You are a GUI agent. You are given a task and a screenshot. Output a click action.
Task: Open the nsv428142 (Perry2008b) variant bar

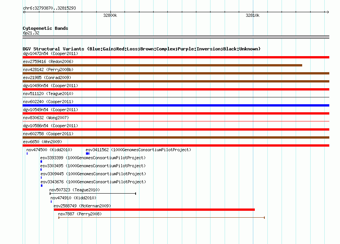[176, 73]
